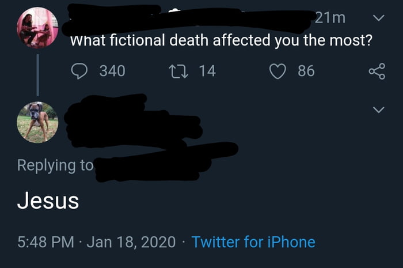Screen dimensions: 403x268
Task: Open the dog avatar of the replier
Action: pos(37,122)
